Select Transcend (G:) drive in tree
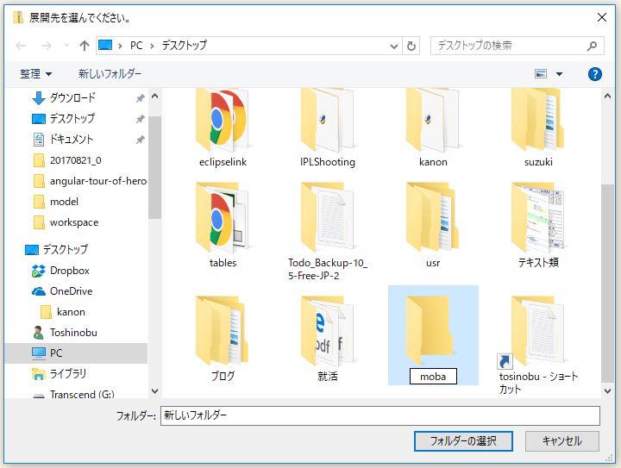Image resolution: width=621 pixels, height=468 pixels. 82,395
